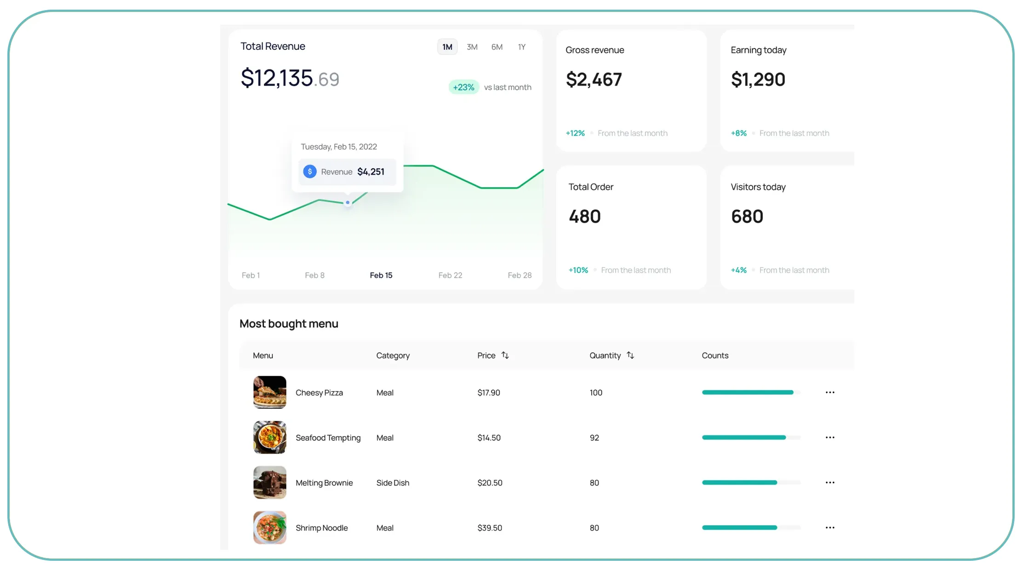The width and height of the screenshot is (1022, 570).
Task: Click the +10% total order change
Action: click(x=578, y=270)
